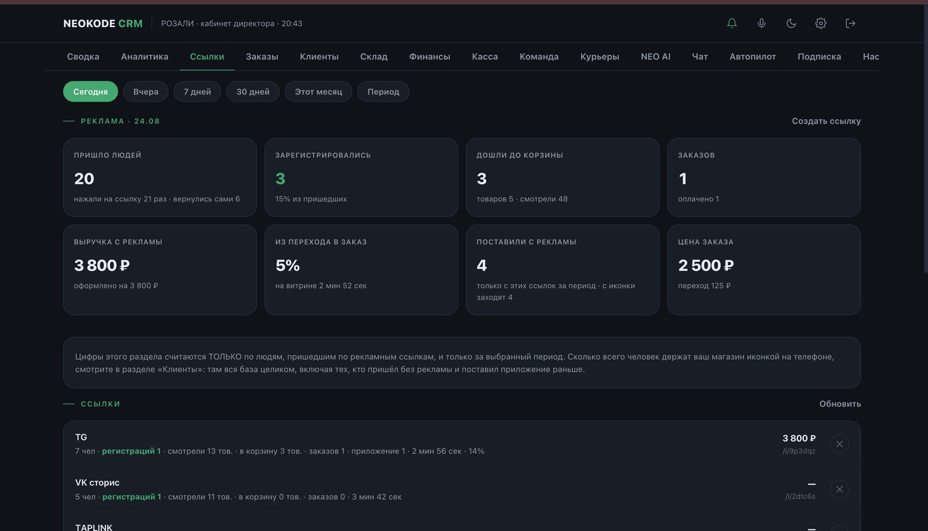
Task: Select the Вчера period filter
Action: point(146,92)
